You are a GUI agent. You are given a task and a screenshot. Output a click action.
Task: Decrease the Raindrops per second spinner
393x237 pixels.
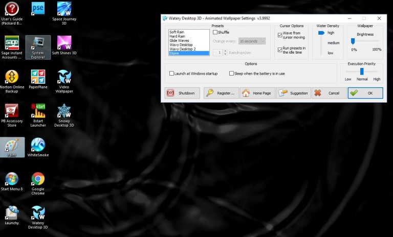225,54
